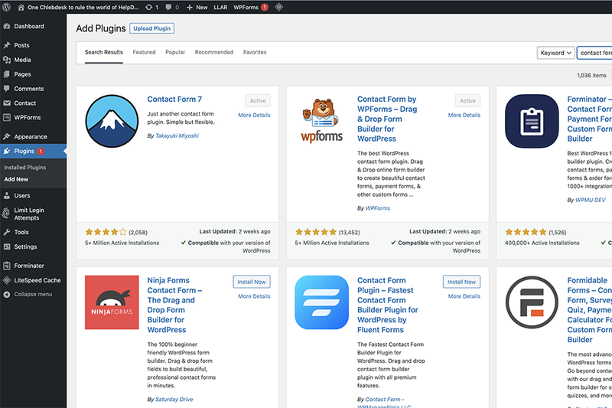Viewport: 612px width, 408px height.
Task: Open WPMU DEV author link
Action: [591, 200]
